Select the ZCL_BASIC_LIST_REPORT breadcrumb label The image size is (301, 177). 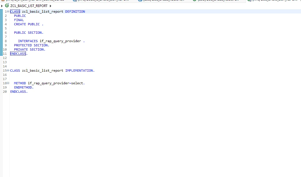click(29, 6)
